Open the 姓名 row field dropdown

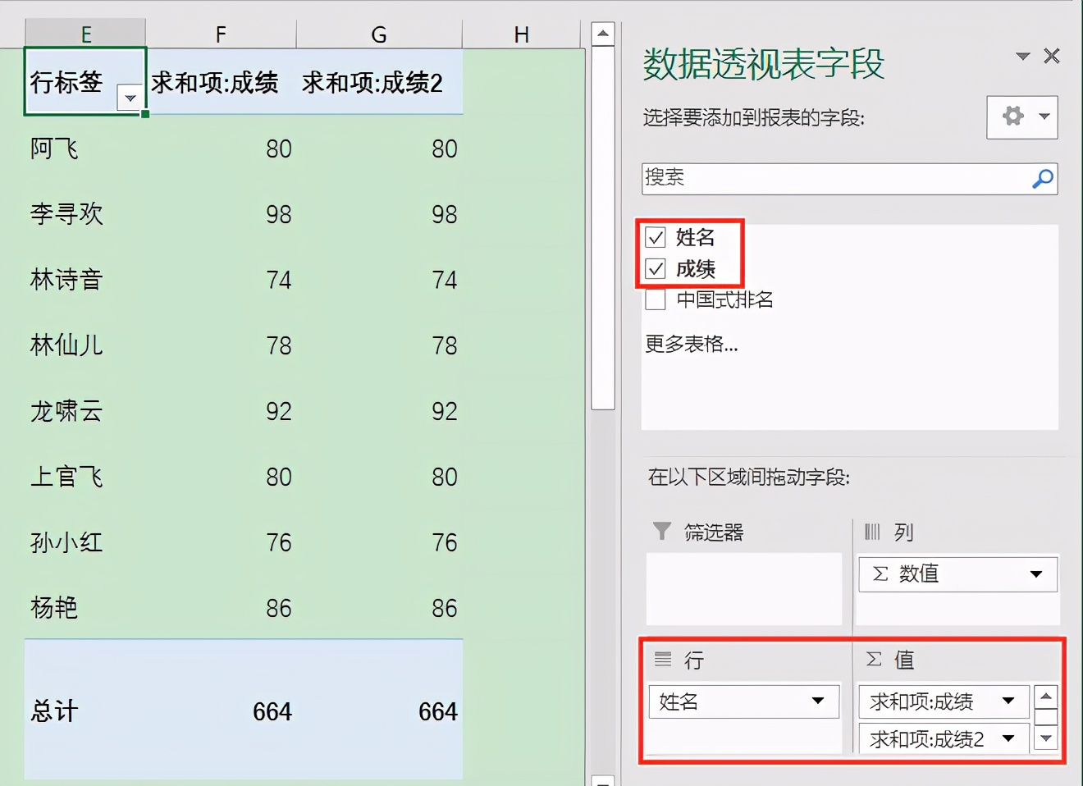(818, 701)
